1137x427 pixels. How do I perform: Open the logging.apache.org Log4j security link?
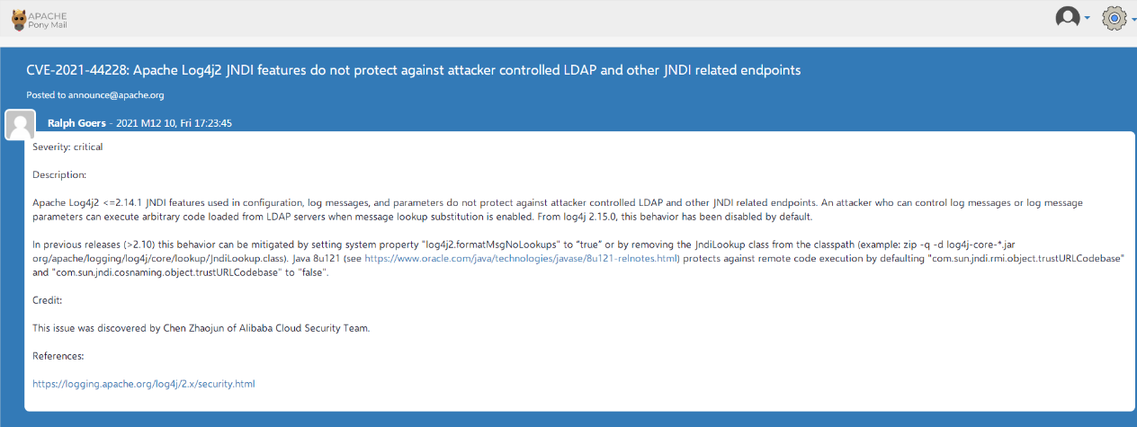pyautogui.click(x=144, y=384)
